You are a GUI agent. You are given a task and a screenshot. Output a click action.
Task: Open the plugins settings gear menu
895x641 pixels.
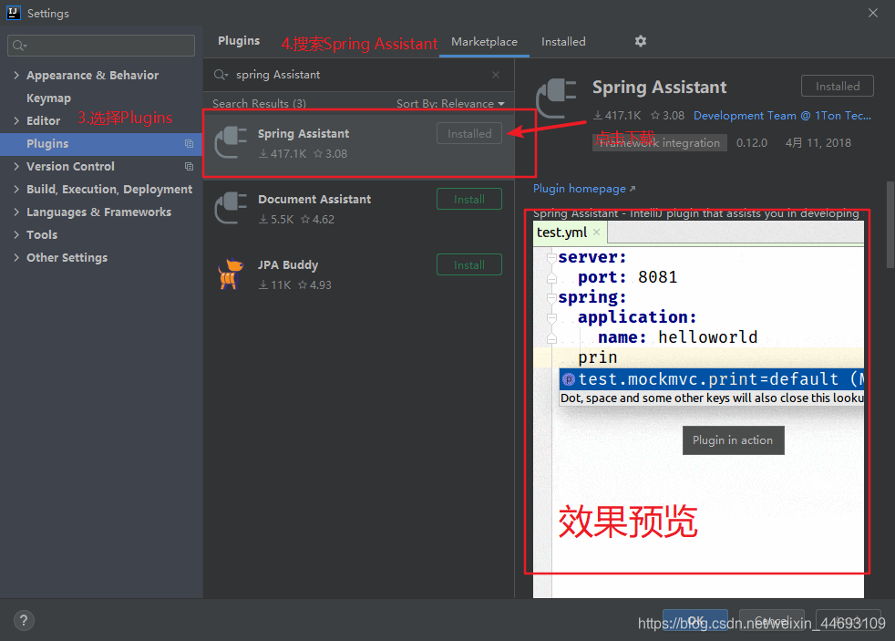click(x=641, y=41)
